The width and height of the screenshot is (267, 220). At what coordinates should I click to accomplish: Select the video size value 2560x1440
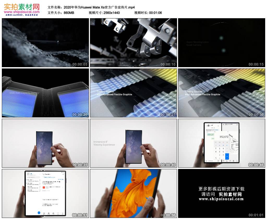click(x=112, y=13)
